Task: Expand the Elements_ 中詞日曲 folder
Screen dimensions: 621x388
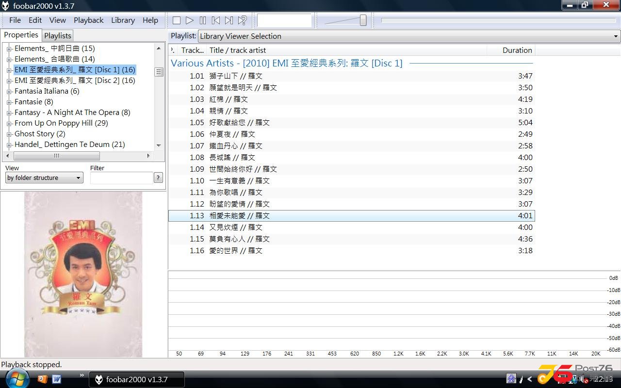Action: coord(9,48)
